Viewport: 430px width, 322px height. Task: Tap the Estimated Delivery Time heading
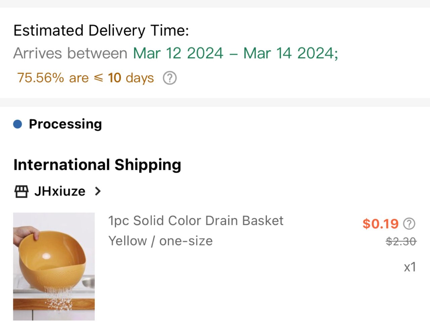click(x=101, y=31)
